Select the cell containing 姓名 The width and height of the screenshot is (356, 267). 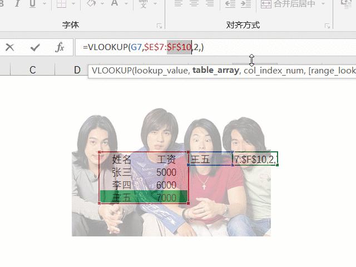point(122,159)
